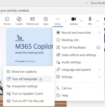Click the three-dot menu in title bar
The width and height of the screenshot is (105, 107).
(x=87, y=3)
